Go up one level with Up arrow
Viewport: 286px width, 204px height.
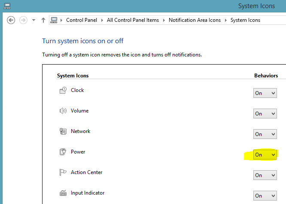click(x=43, y=20)
